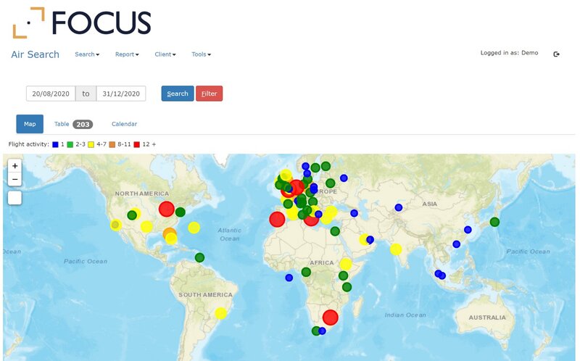Expand the Report menu
The image size is (580, 361).
point(127,54)
